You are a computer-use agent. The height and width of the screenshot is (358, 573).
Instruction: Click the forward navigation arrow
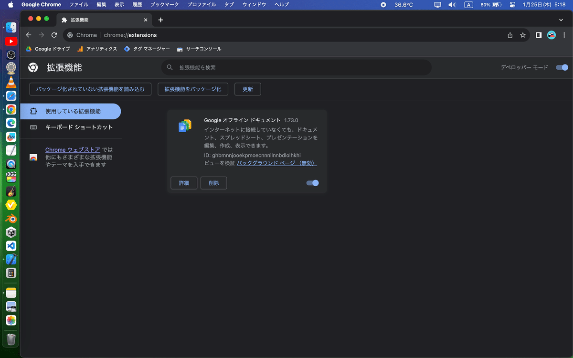pyautogui.click(x=42, y=35)
